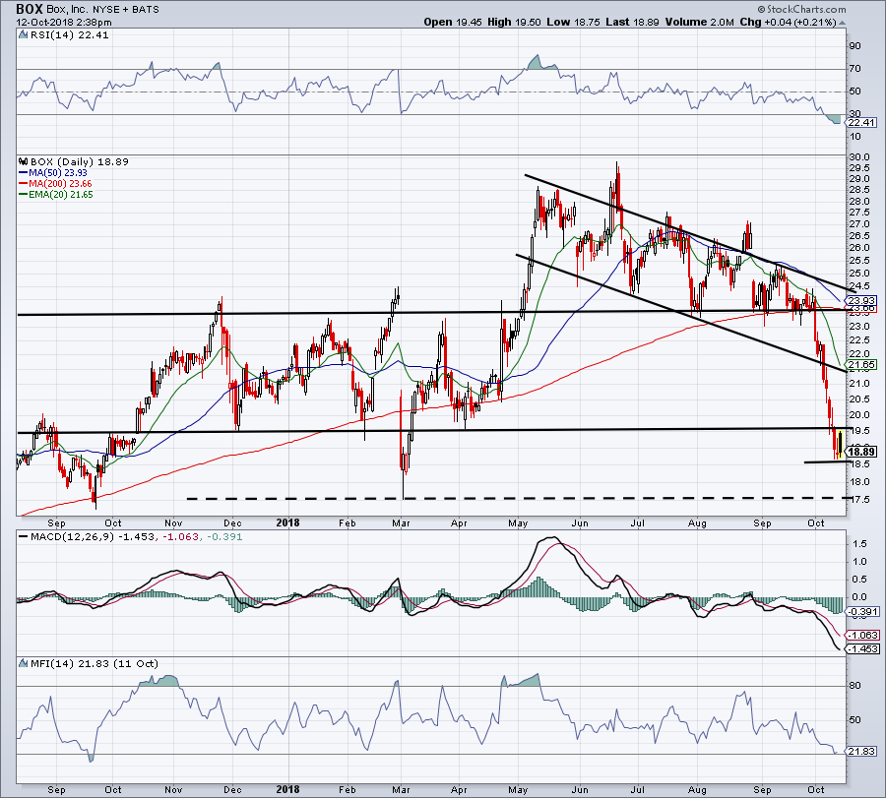
Task: Select the BOX ticker symbol in header
Action: (30, 9)
